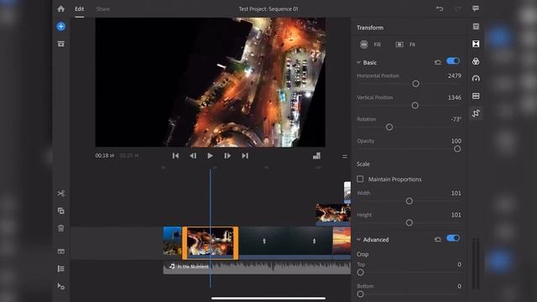Collapse the Basic section chevron
The width and height of the screenshot is (537, 302).
(358, 62)
